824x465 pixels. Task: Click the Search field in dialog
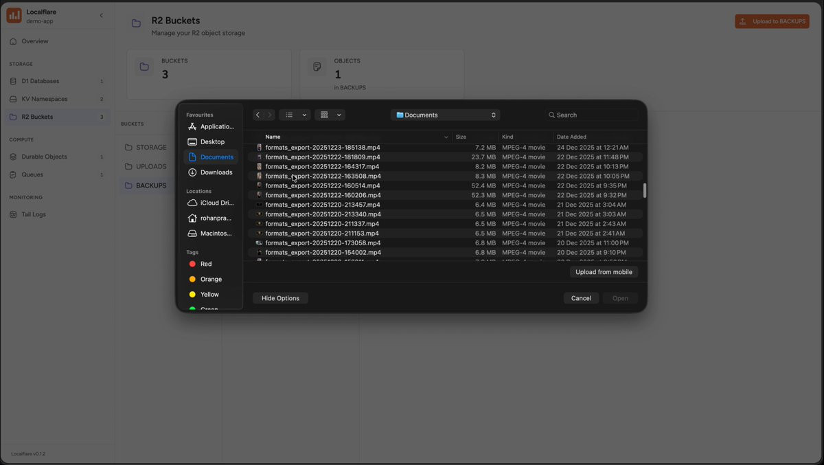tap(593, 115)
